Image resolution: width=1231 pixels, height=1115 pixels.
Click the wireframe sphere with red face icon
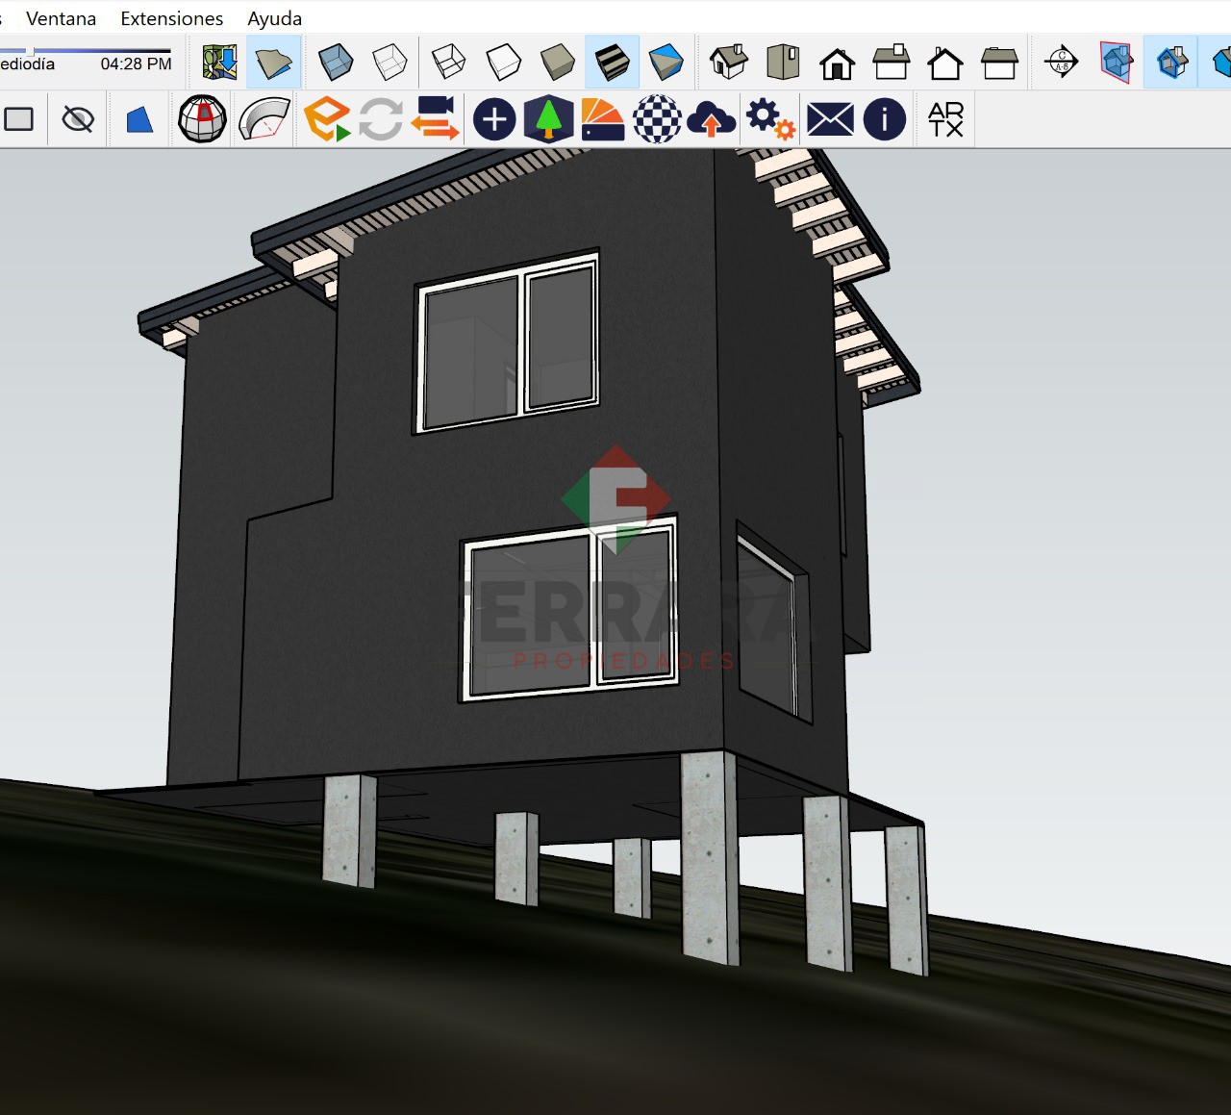[203, 119]
